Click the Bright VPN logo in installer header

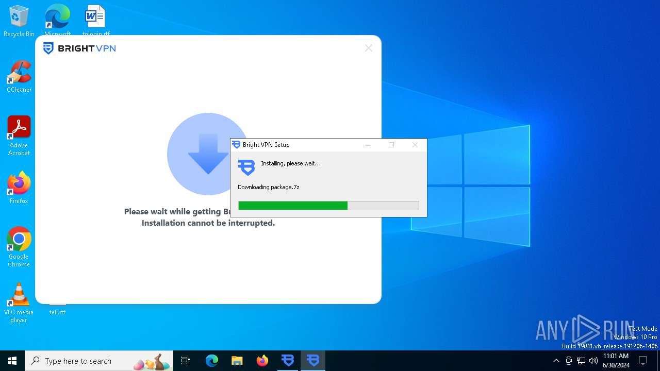(x=79, y=48)
